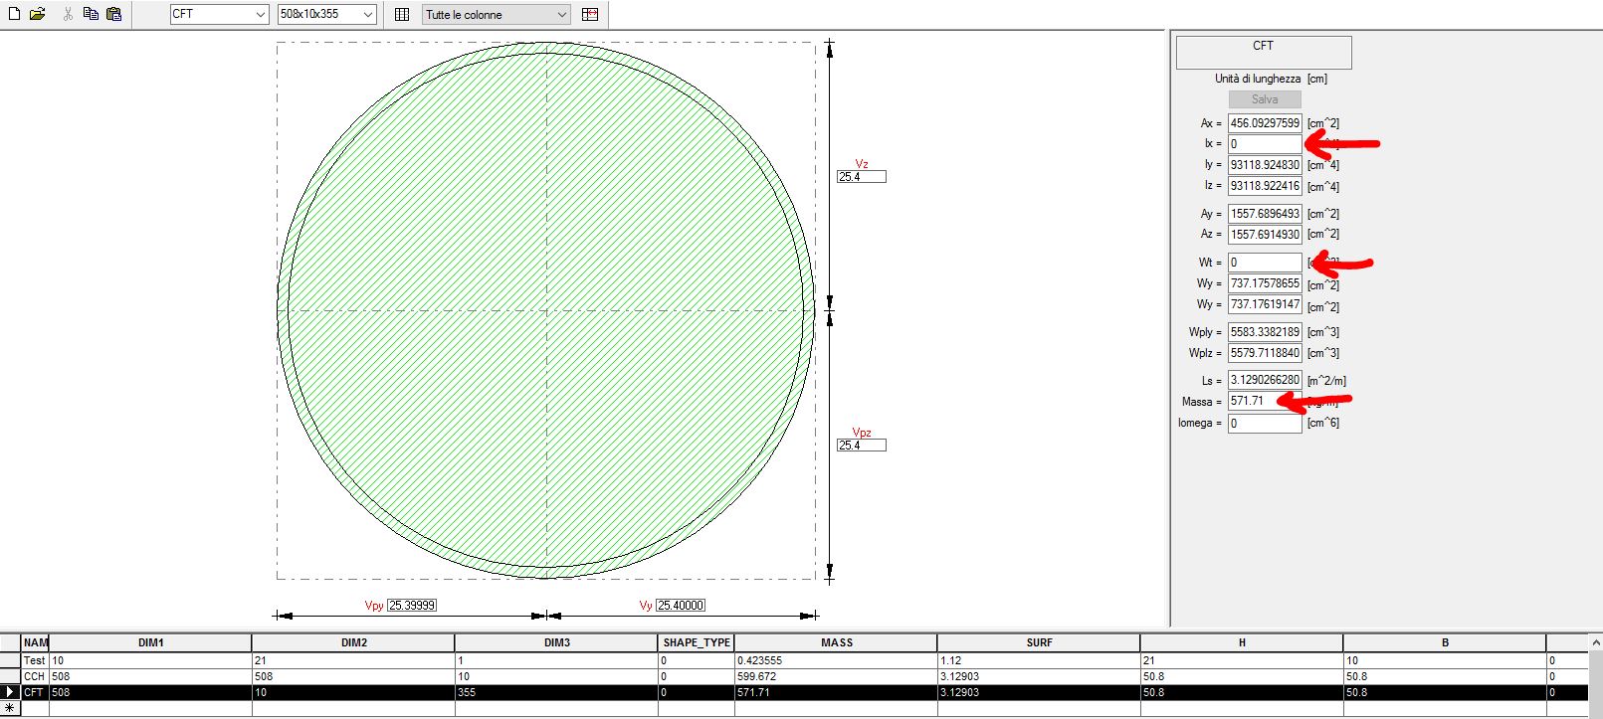Select the 'CFT' row name cell
This screenshot has height=719, width=1603.
(35, 692)
